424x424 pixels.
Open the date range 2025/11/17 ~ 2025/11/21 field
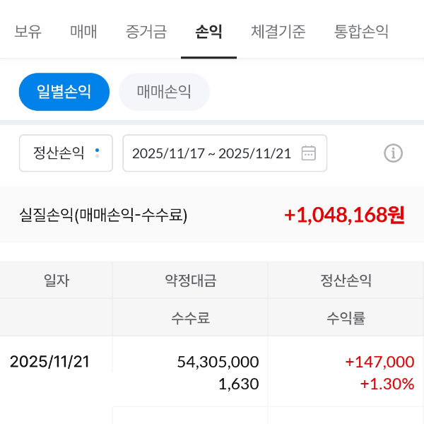pyautogui.click(x=212, y=153)
